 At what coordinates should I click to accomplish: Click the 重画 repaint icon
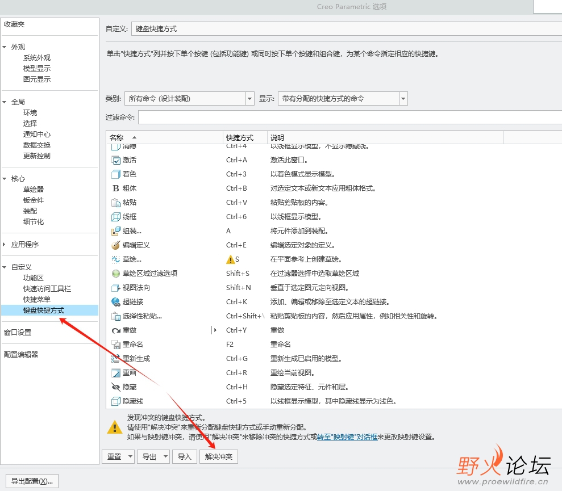point(116,373)
